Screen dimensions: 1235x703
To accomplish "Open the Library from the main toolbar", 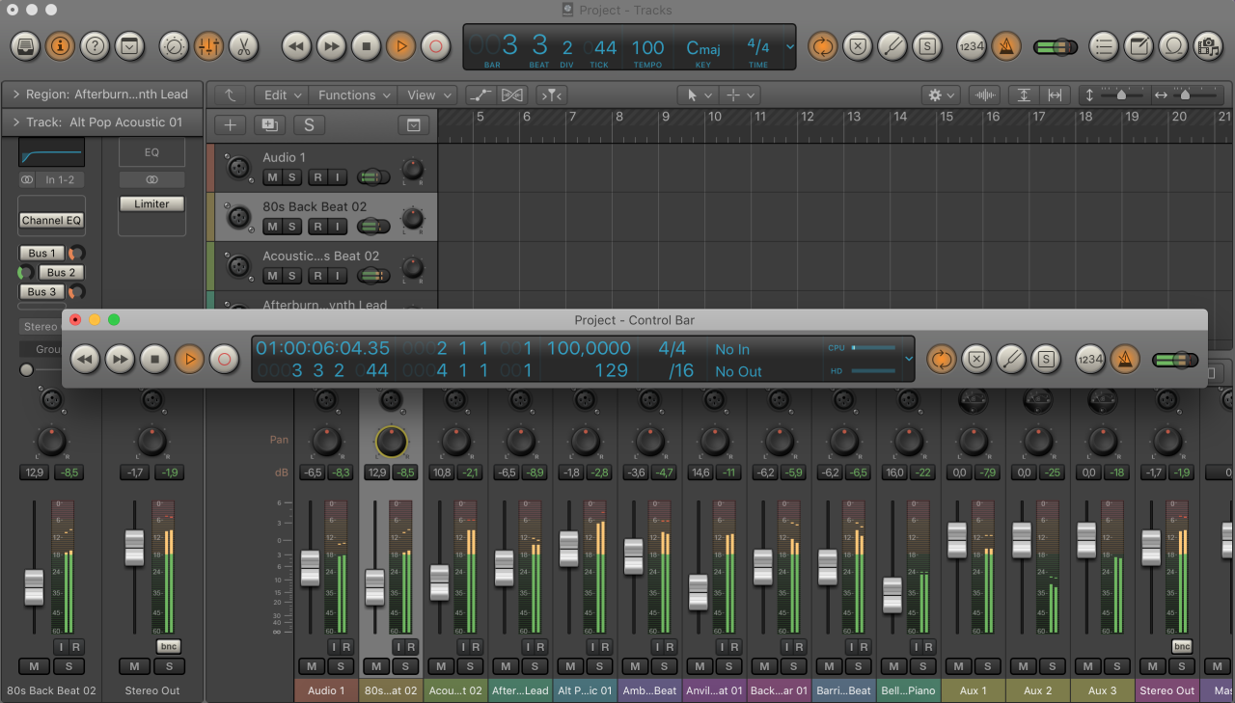I will [26, 45].
